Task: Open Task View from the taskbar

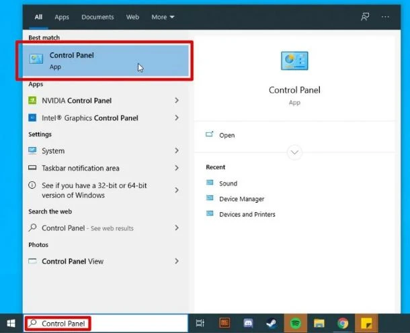Action: pyautogui.click(x=200, y=324)
